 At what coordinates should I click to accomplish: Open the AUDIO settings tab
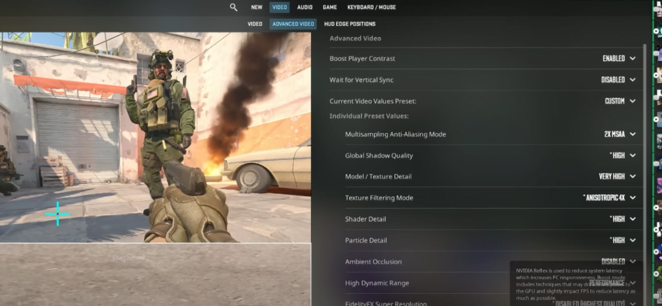305,7
